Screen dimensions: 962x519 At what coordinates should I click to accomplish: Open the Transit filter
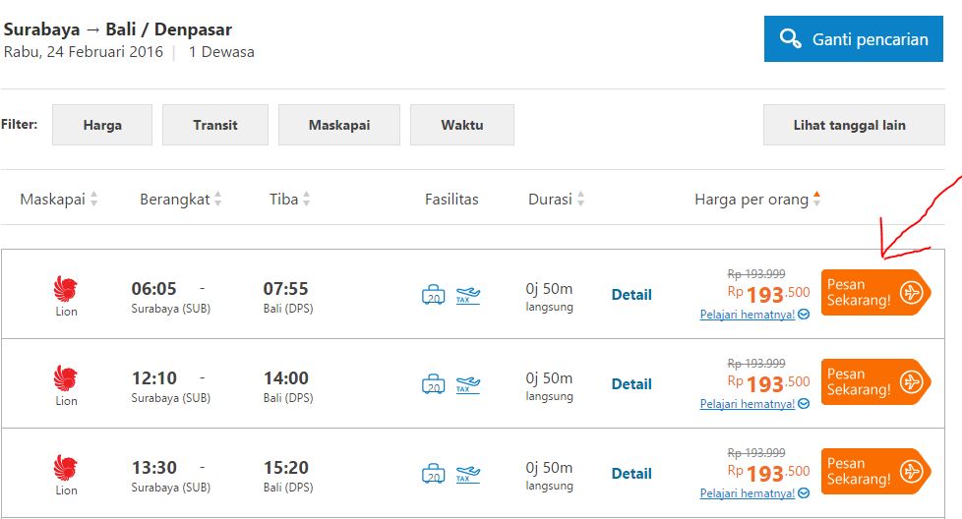tap(215, 125)
